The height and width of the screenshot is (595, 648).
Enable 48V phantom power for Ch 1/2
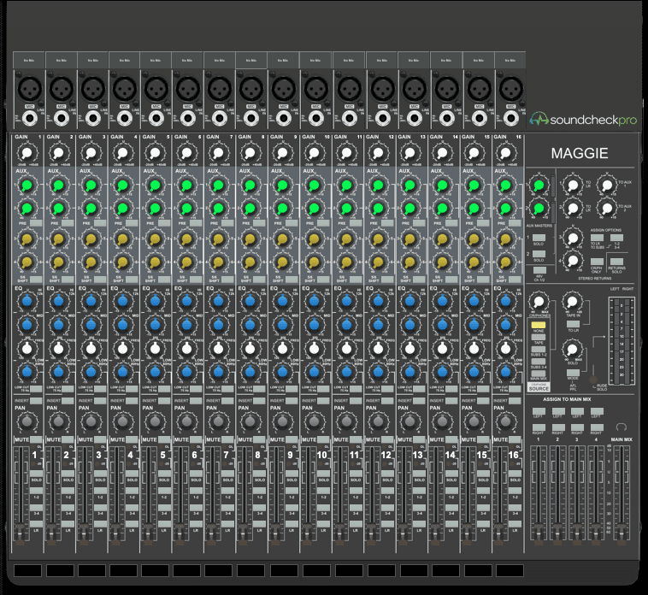pos(539,270)
